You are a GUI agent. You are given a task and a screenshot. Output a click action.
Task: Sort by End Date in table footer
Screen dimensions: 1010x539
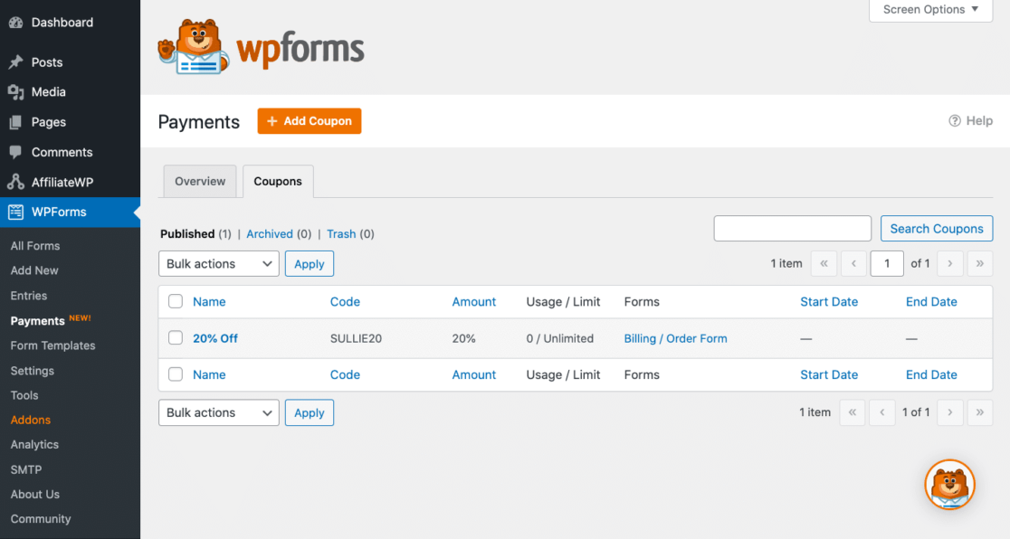coord(931,374)
